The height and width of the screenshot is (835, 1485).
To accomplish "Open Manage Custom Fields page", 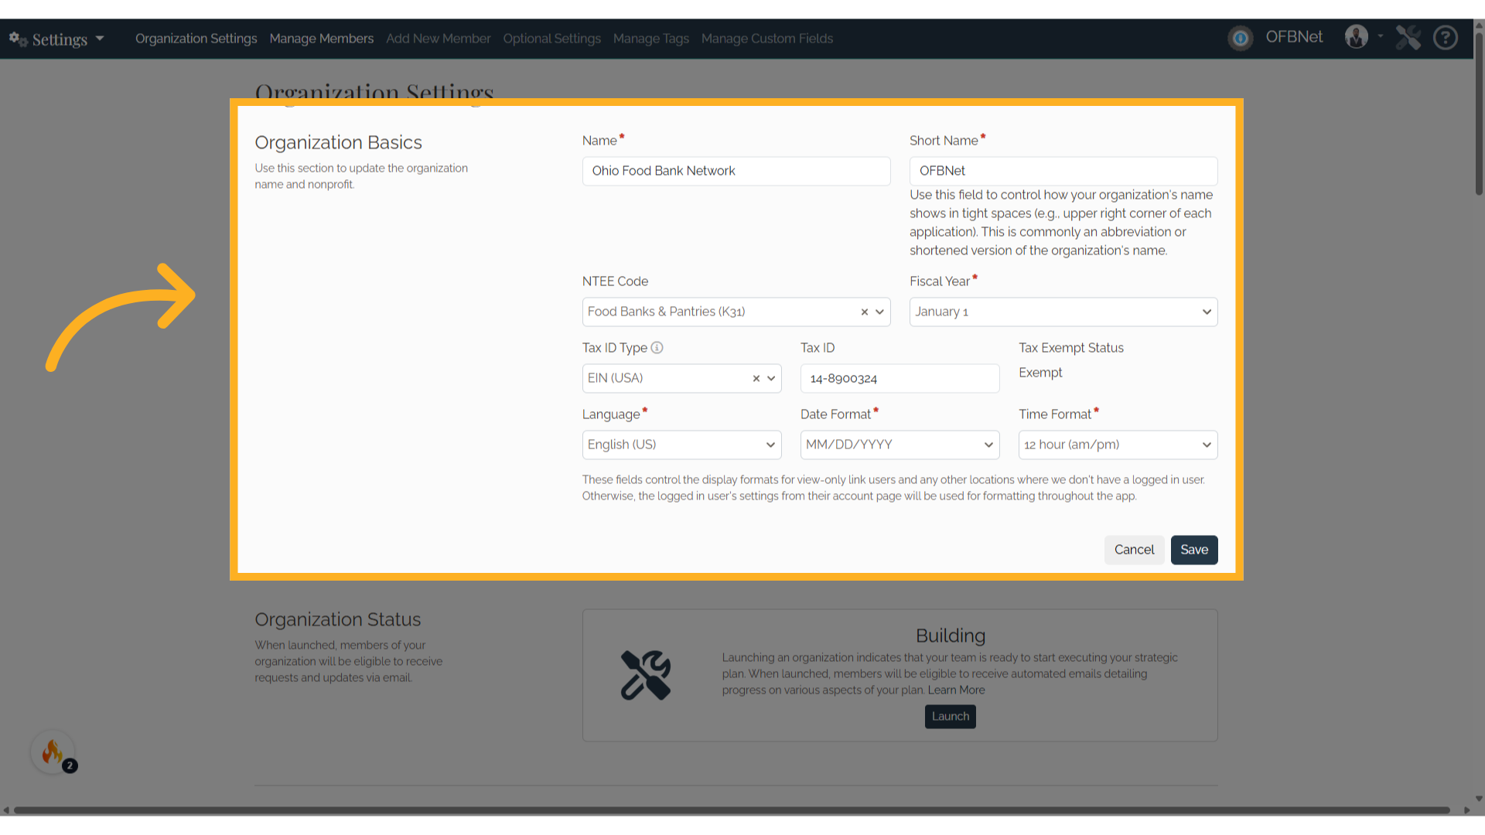I will pos(767,39).
